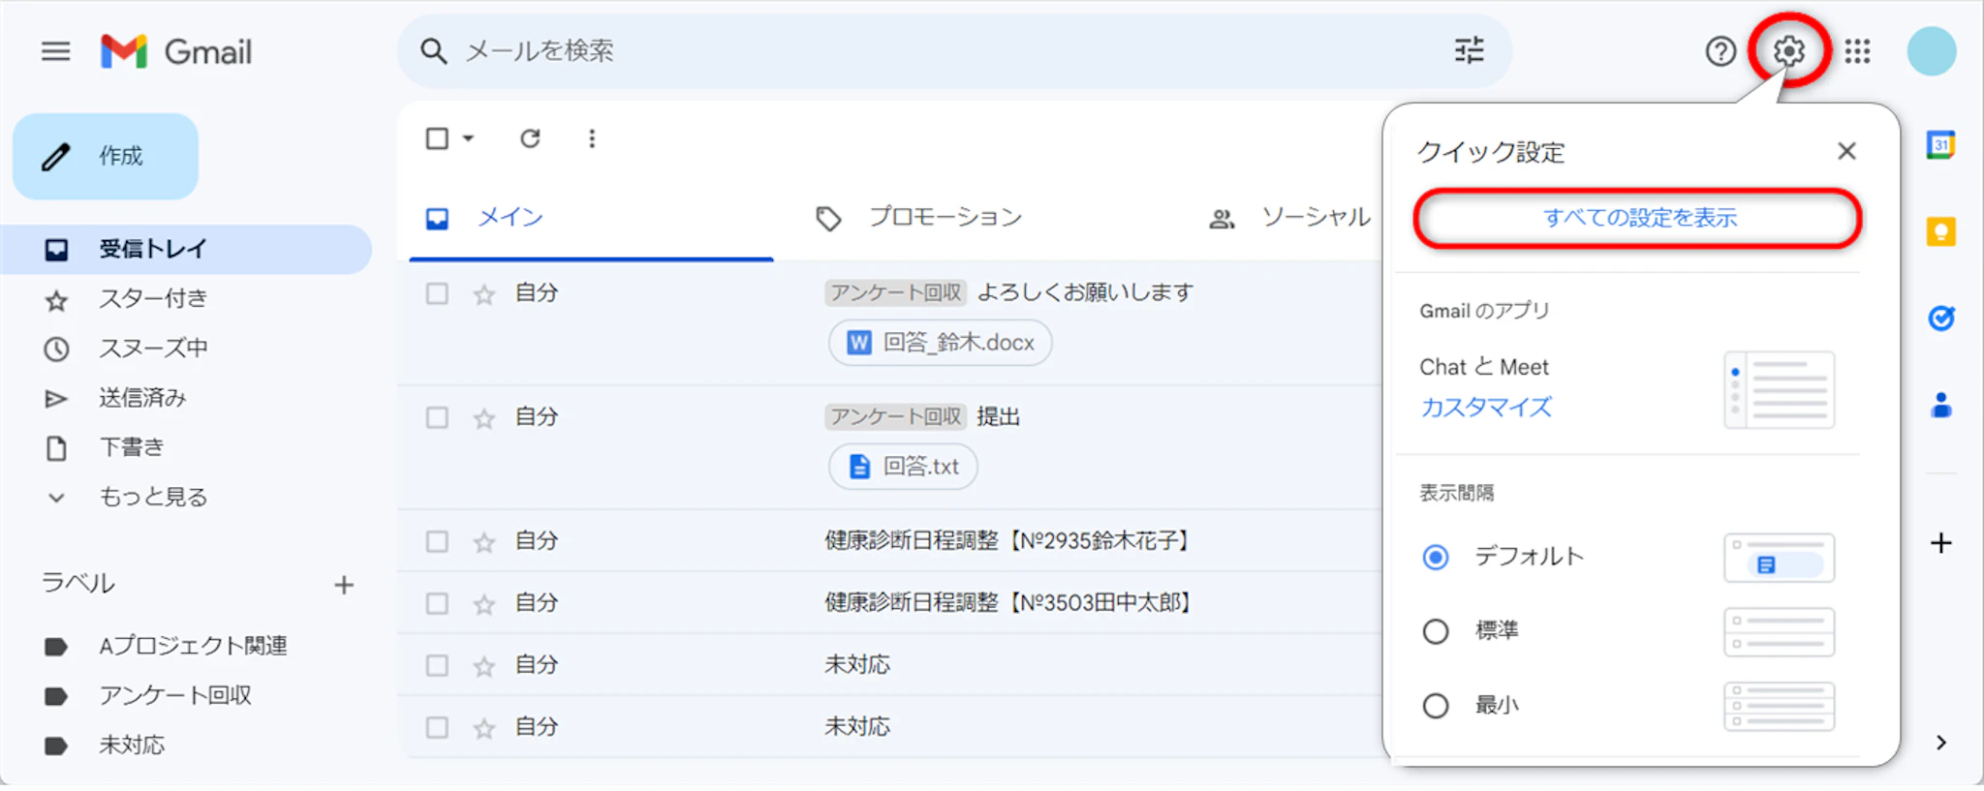This screenshot has height=791, width=1984.
Task: Check the box for the 回答_鈴木.docx email
Action: (x=437, y=293)
